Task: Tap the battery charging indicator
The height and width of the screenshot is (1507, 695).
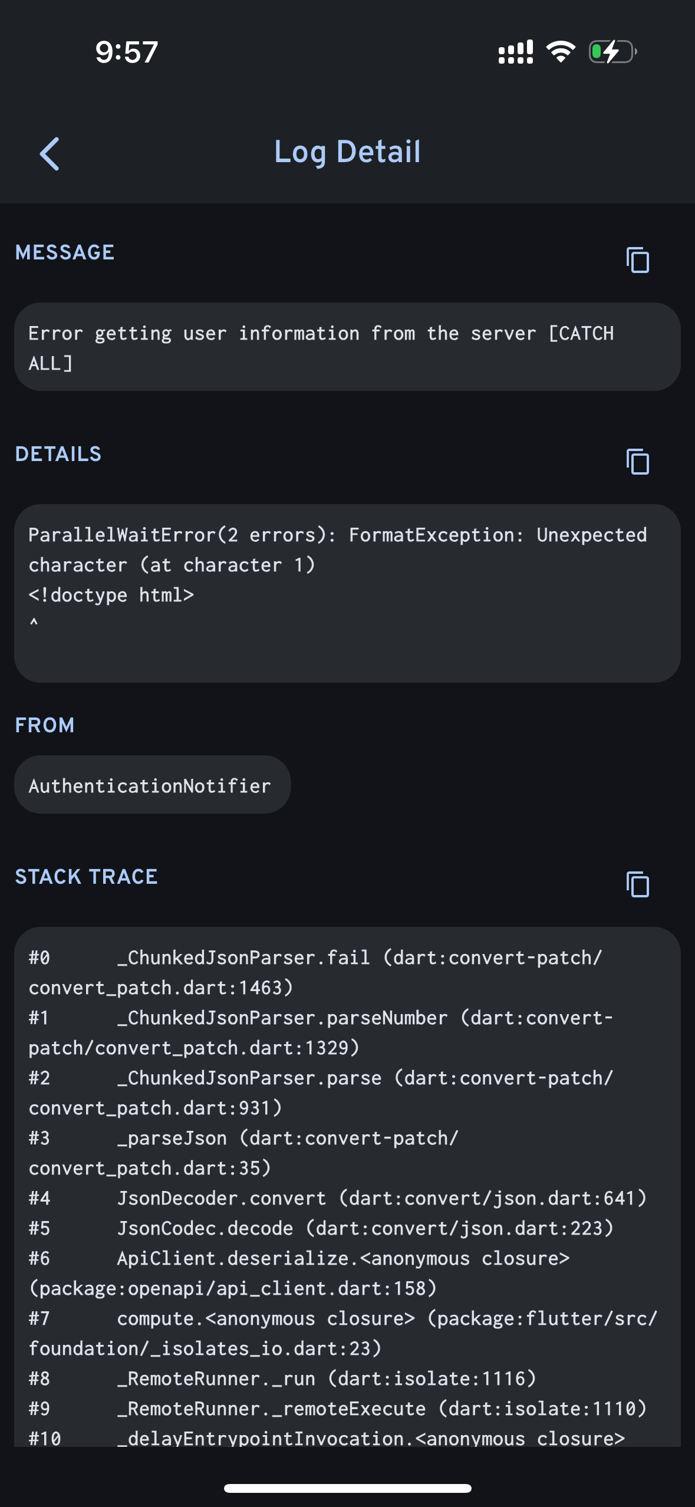Action: 612,52
